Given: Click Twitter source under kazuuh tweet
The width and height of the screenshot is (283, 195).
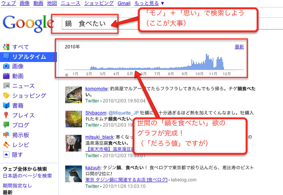Looking at the screenshot, I should (x=92, y=186).
